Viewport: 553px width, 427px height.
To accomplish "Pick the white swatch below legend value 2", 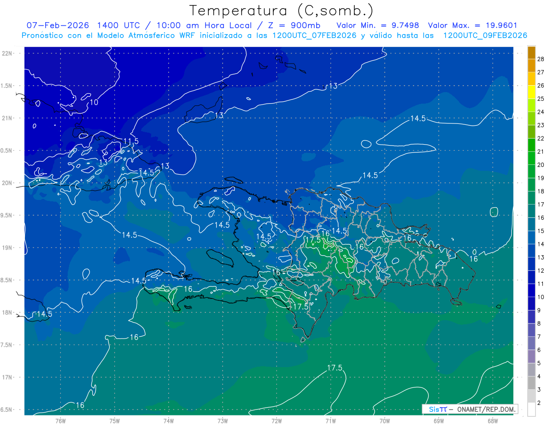I will click(531, 409).
